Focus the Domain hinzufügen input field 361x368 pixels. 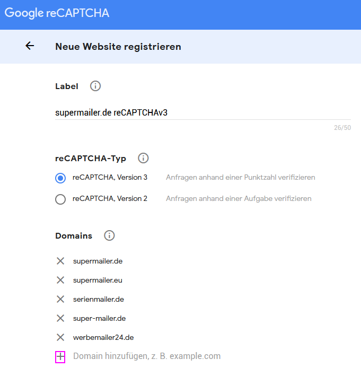pos(147,356)
